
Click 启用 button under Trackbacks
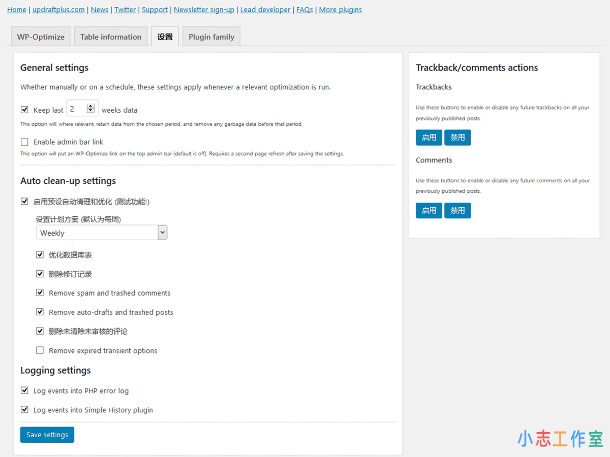click(429, 137)
